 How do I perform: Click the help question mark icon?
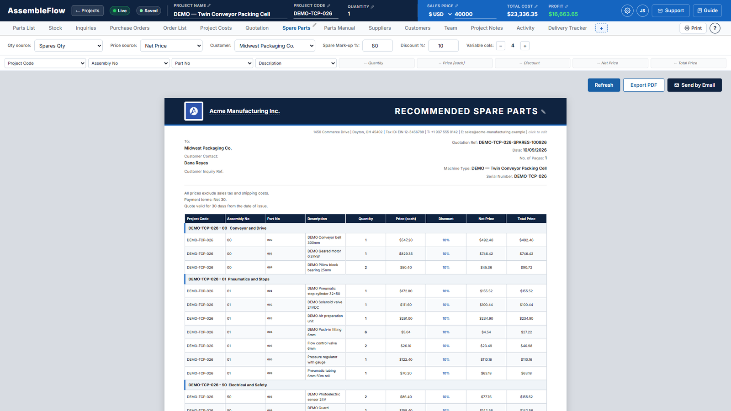pos(715,28)
